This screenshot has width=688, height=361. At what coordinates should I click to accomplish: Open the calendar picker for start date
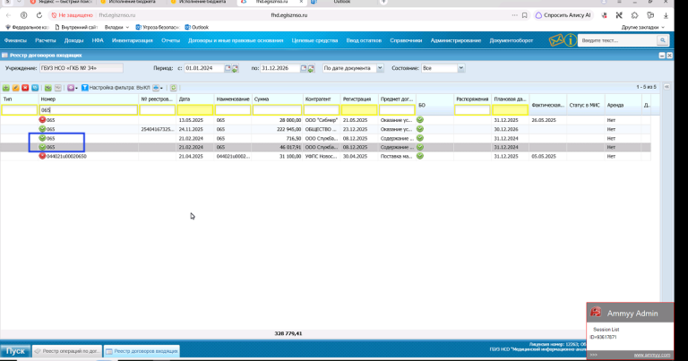[x=228, y=68]
